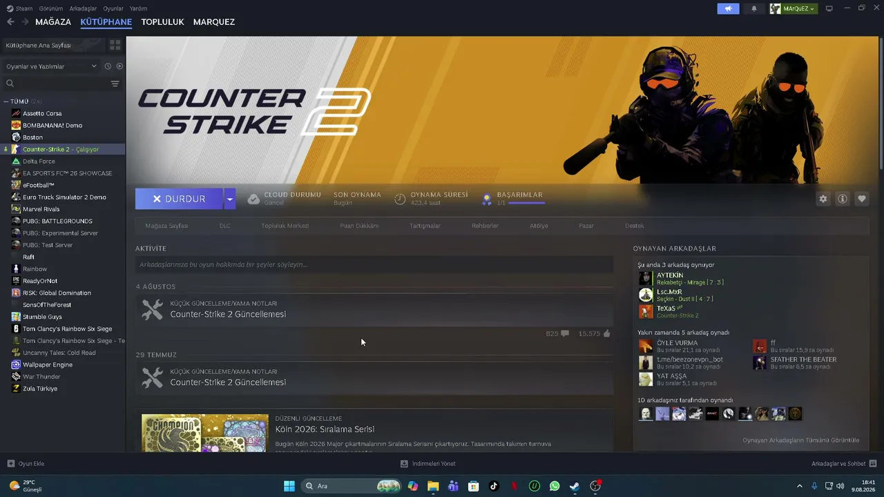Go to the TOPLULUK tab

[x=162, y=21]
